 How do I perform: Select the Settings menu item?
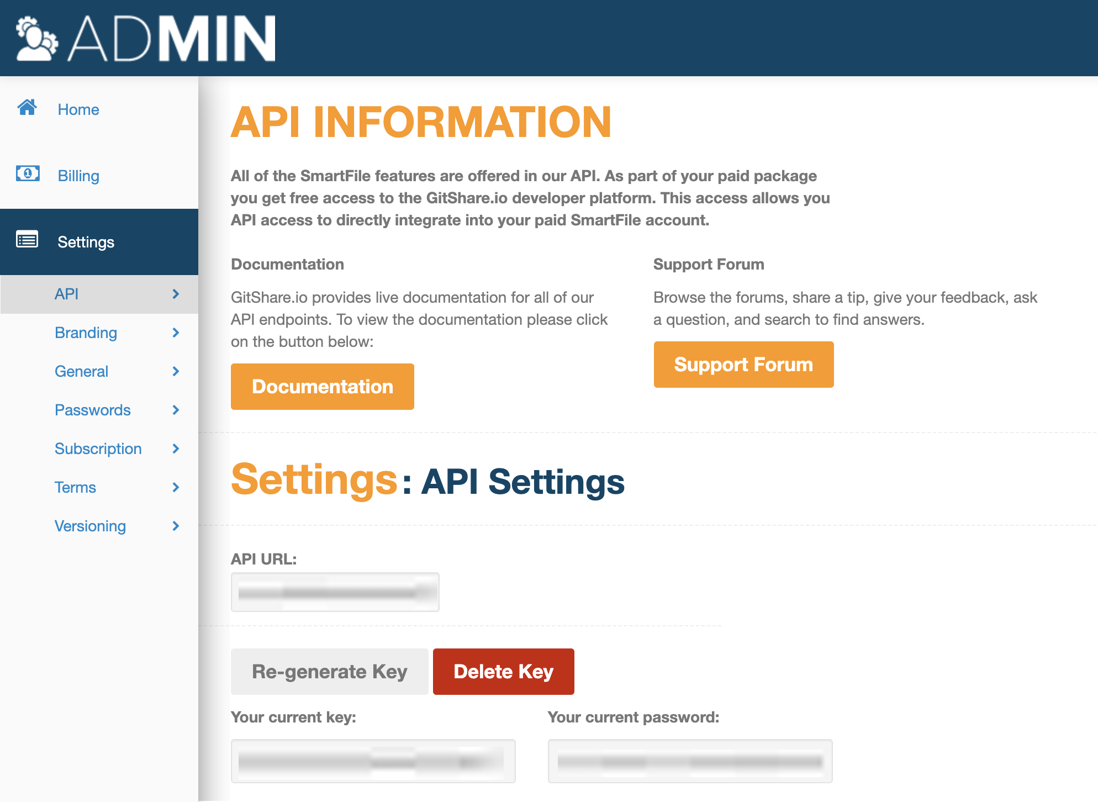(x=99, y=242)
